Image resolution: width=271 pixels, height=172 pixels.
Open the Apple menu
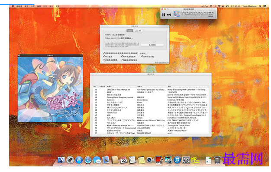coord(13,6)
